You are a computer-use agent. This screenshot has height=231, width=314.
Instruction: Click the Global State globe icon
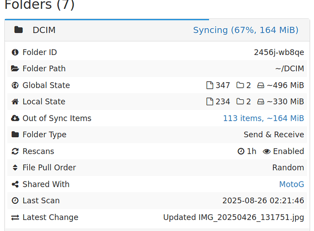point(15,85)
